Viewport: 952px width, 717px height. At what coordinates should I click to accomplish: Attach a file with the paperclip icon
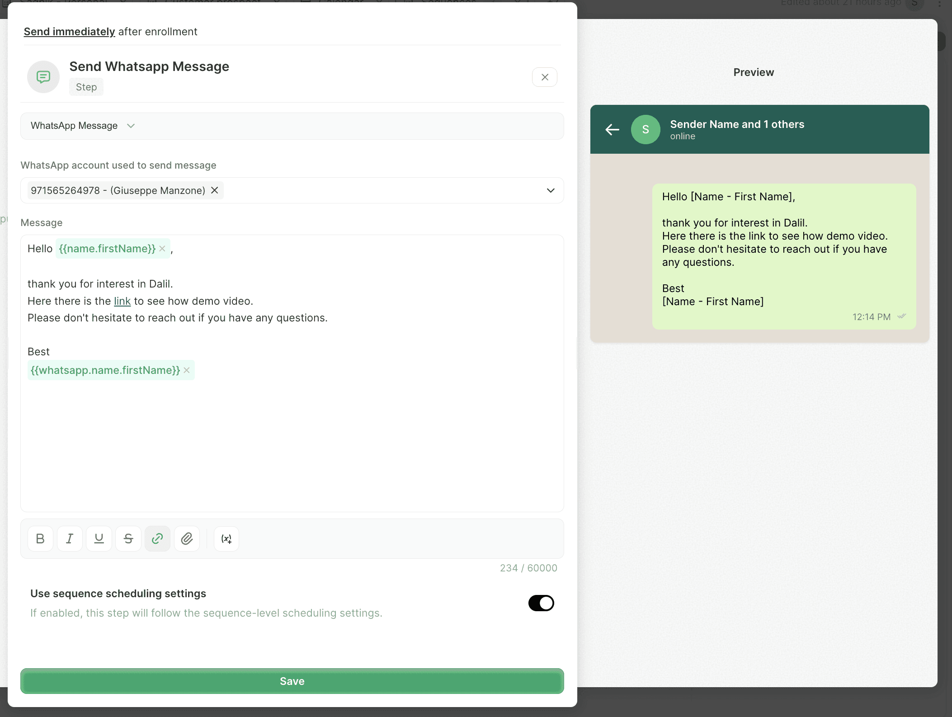tap(187, 538)
